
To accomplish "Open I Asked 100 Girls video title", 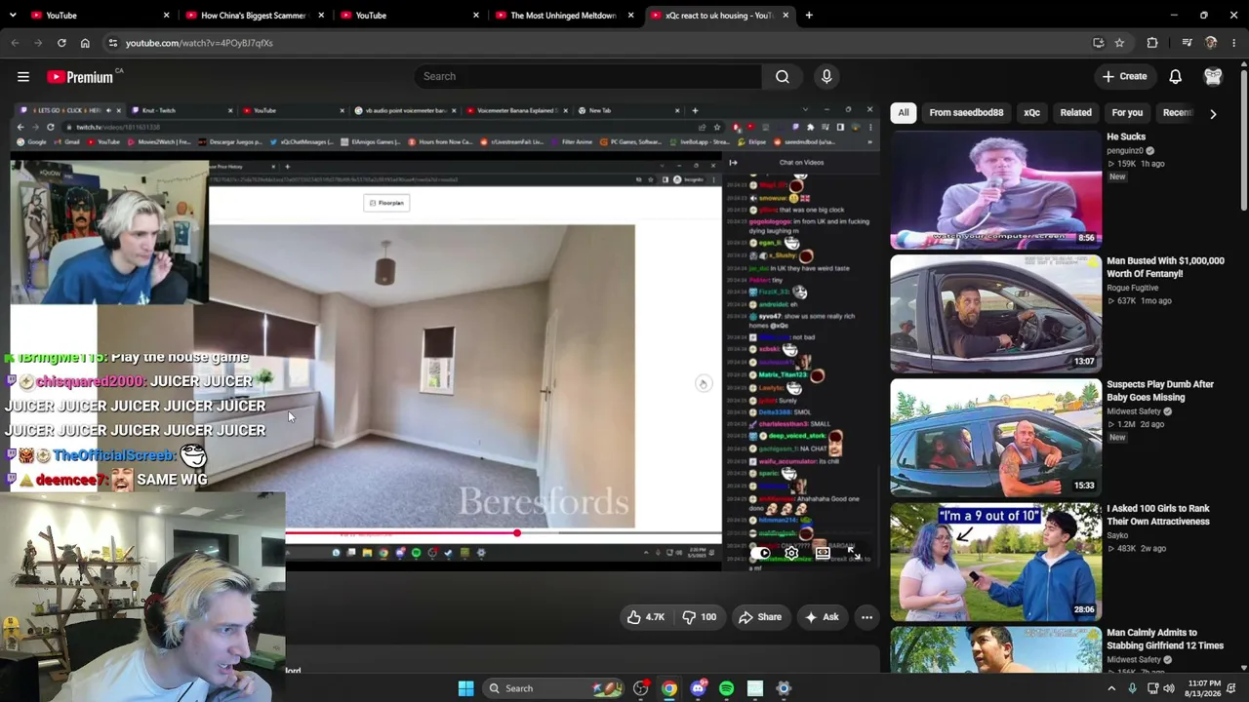I will coord(1158,515).
